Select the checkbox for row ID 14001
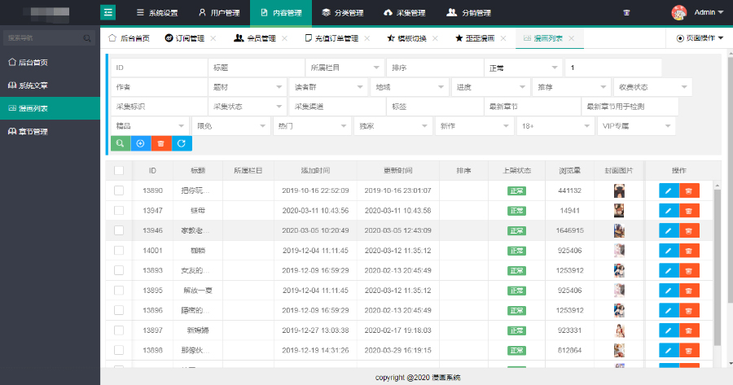Viewport: 733px width, 385px height. (119, 251)
